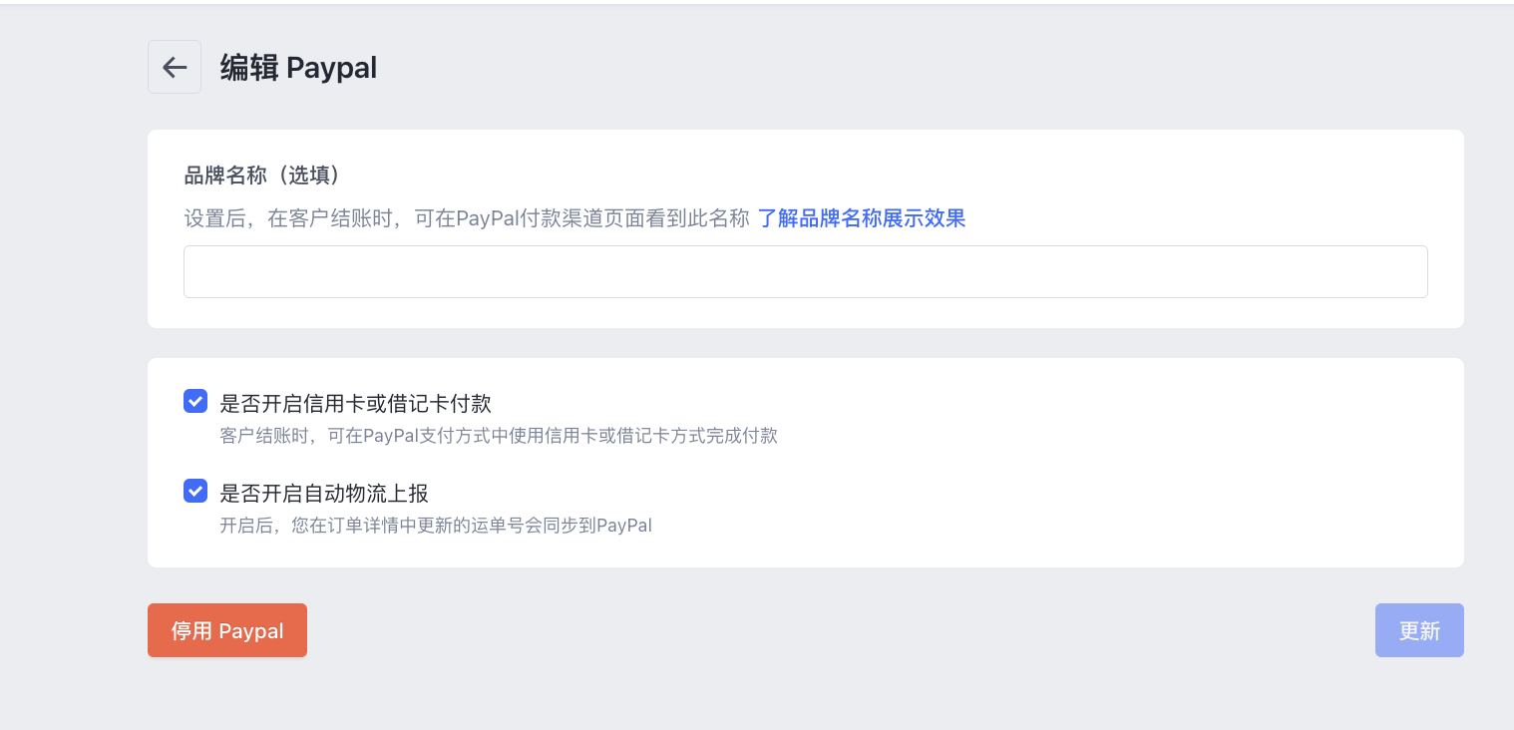Click the word 停用 on the red button
The image size is (1514, 730).
point(191,631)
